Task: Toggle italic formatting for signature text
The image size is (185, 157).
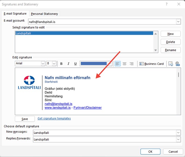Action: [68, 64]
